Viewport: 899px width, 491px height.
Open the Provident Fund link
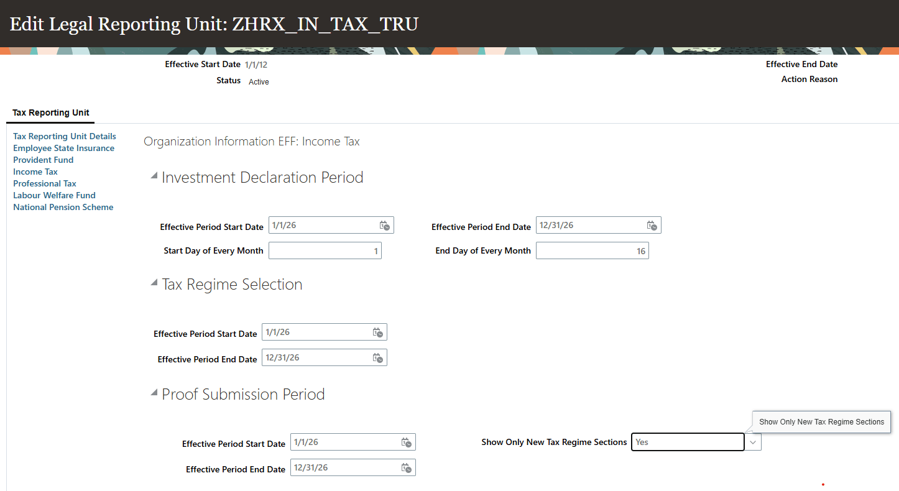[44, 160]
